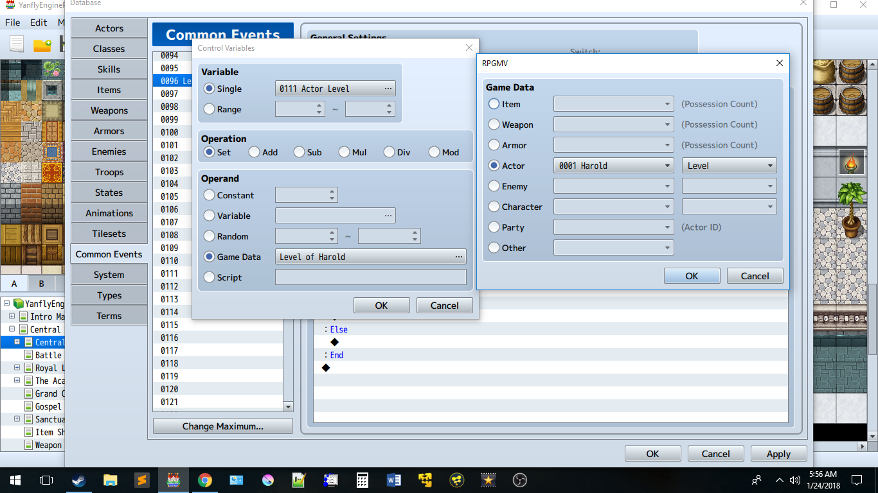
Task: Click OK in the RPGMV dialog
Action: point(692,276)
